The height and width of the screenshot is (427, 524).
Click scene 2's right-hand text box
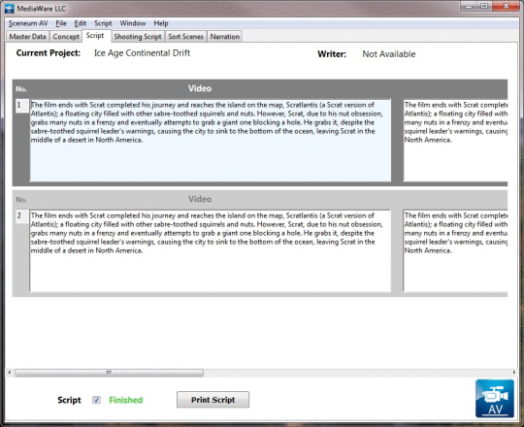(455, 251)
